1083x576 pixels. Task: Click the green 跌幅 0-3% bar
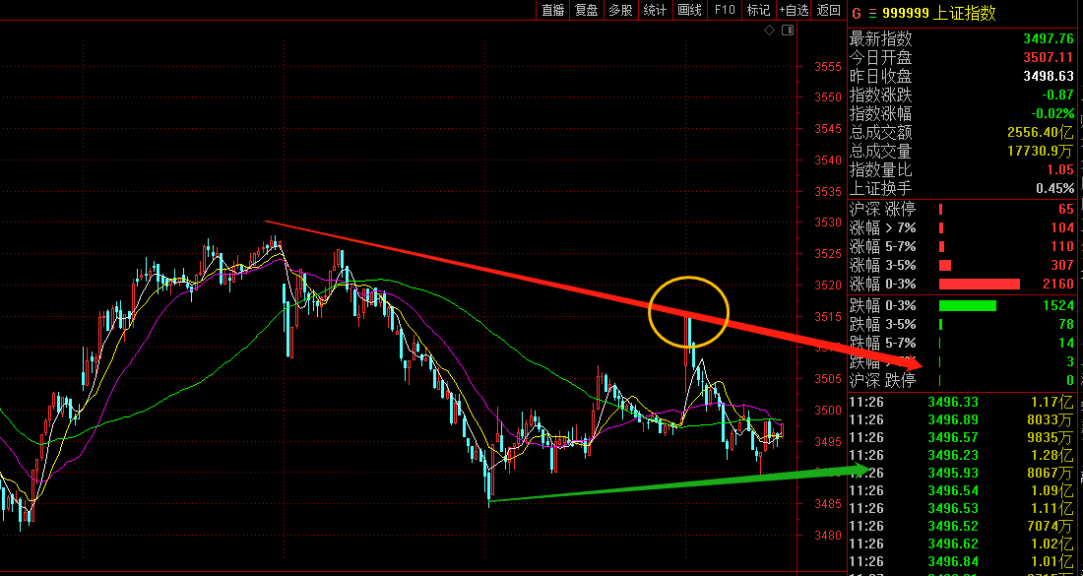pyautogui.click(x=967, y=305)
